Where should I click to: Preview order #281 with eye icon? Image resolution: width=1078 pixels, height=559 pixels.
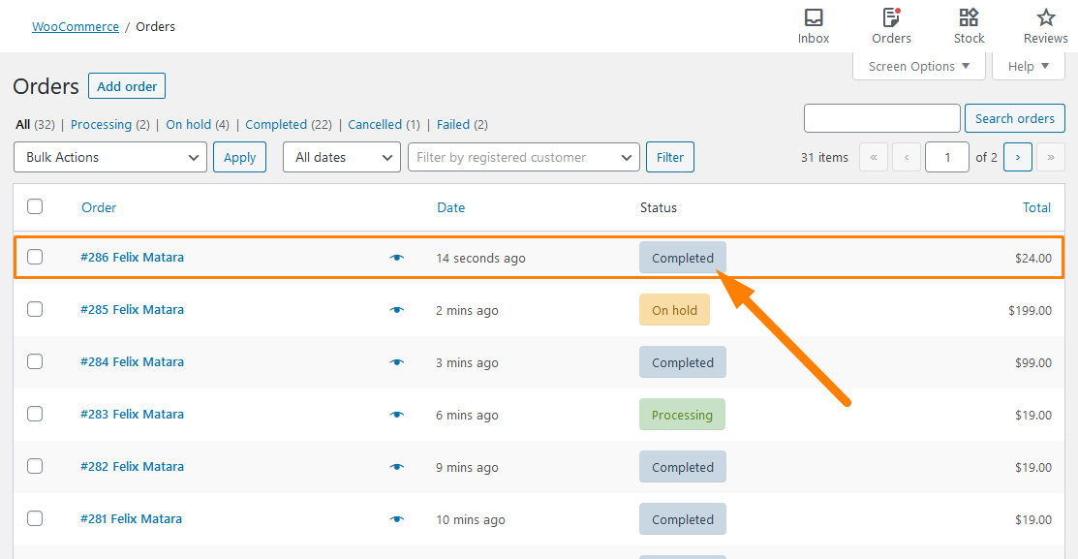(397, 519)
